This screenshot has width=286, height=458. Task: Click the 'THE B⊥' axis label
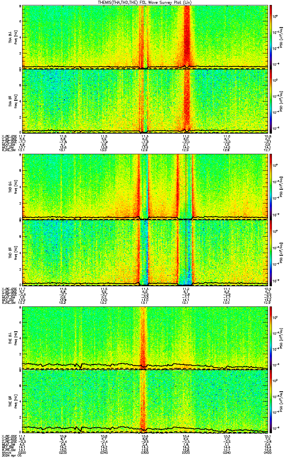[10, 339]
